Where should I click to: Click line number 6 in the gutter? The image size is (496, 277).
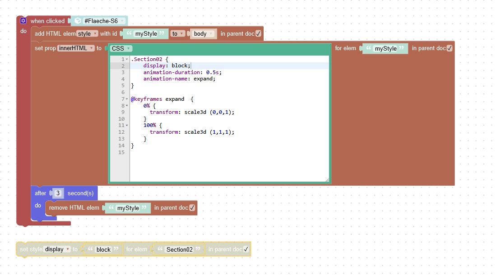123,92
